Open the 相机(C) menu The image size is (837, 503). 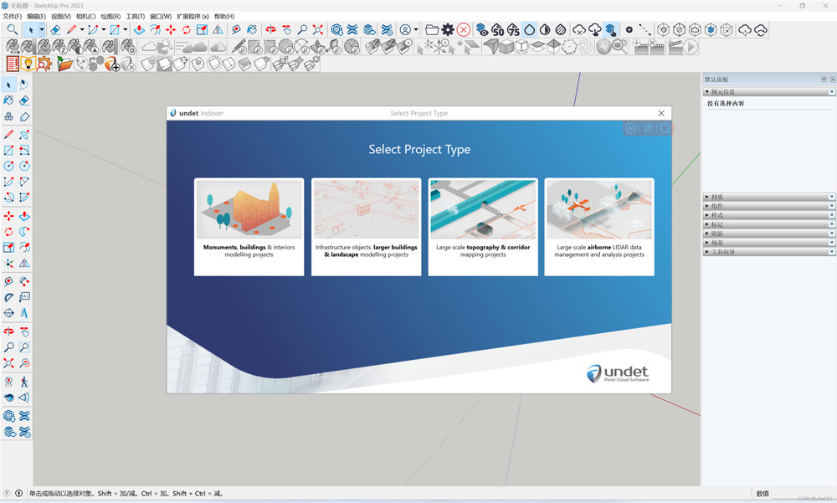86,17
